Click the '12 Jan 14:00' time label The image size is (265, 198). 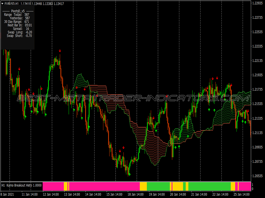(51, 194)
